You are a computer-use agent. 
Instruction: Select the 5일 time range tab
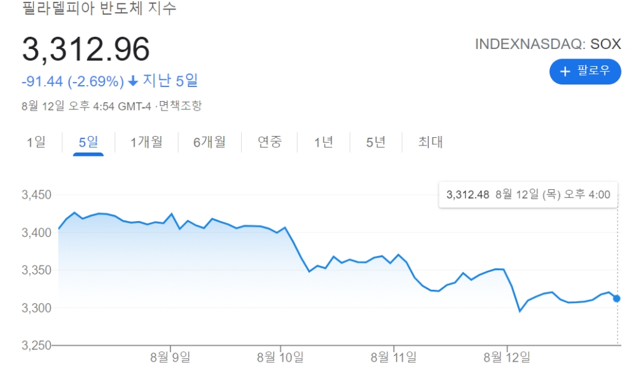88,142
